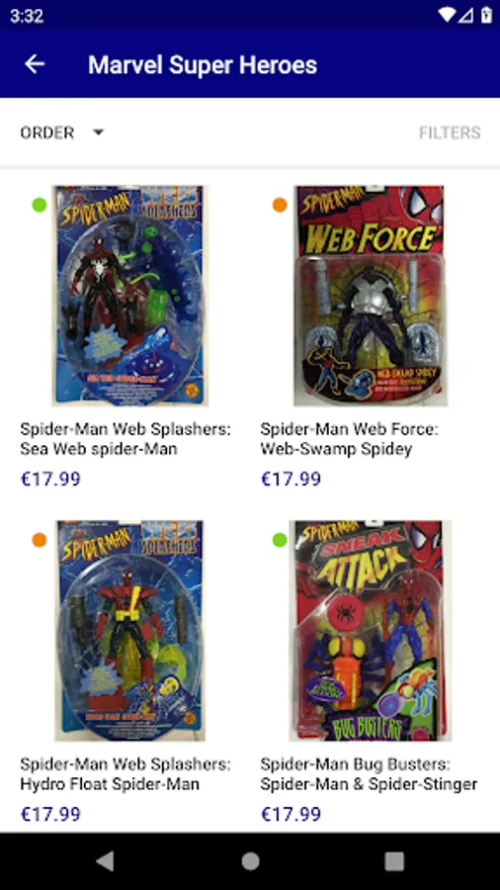Viewport: 500px width, 890px height.
Task: Select Spider-Man Bug Busters: Spider-Stinger title
Action: [x=369, y=774]
